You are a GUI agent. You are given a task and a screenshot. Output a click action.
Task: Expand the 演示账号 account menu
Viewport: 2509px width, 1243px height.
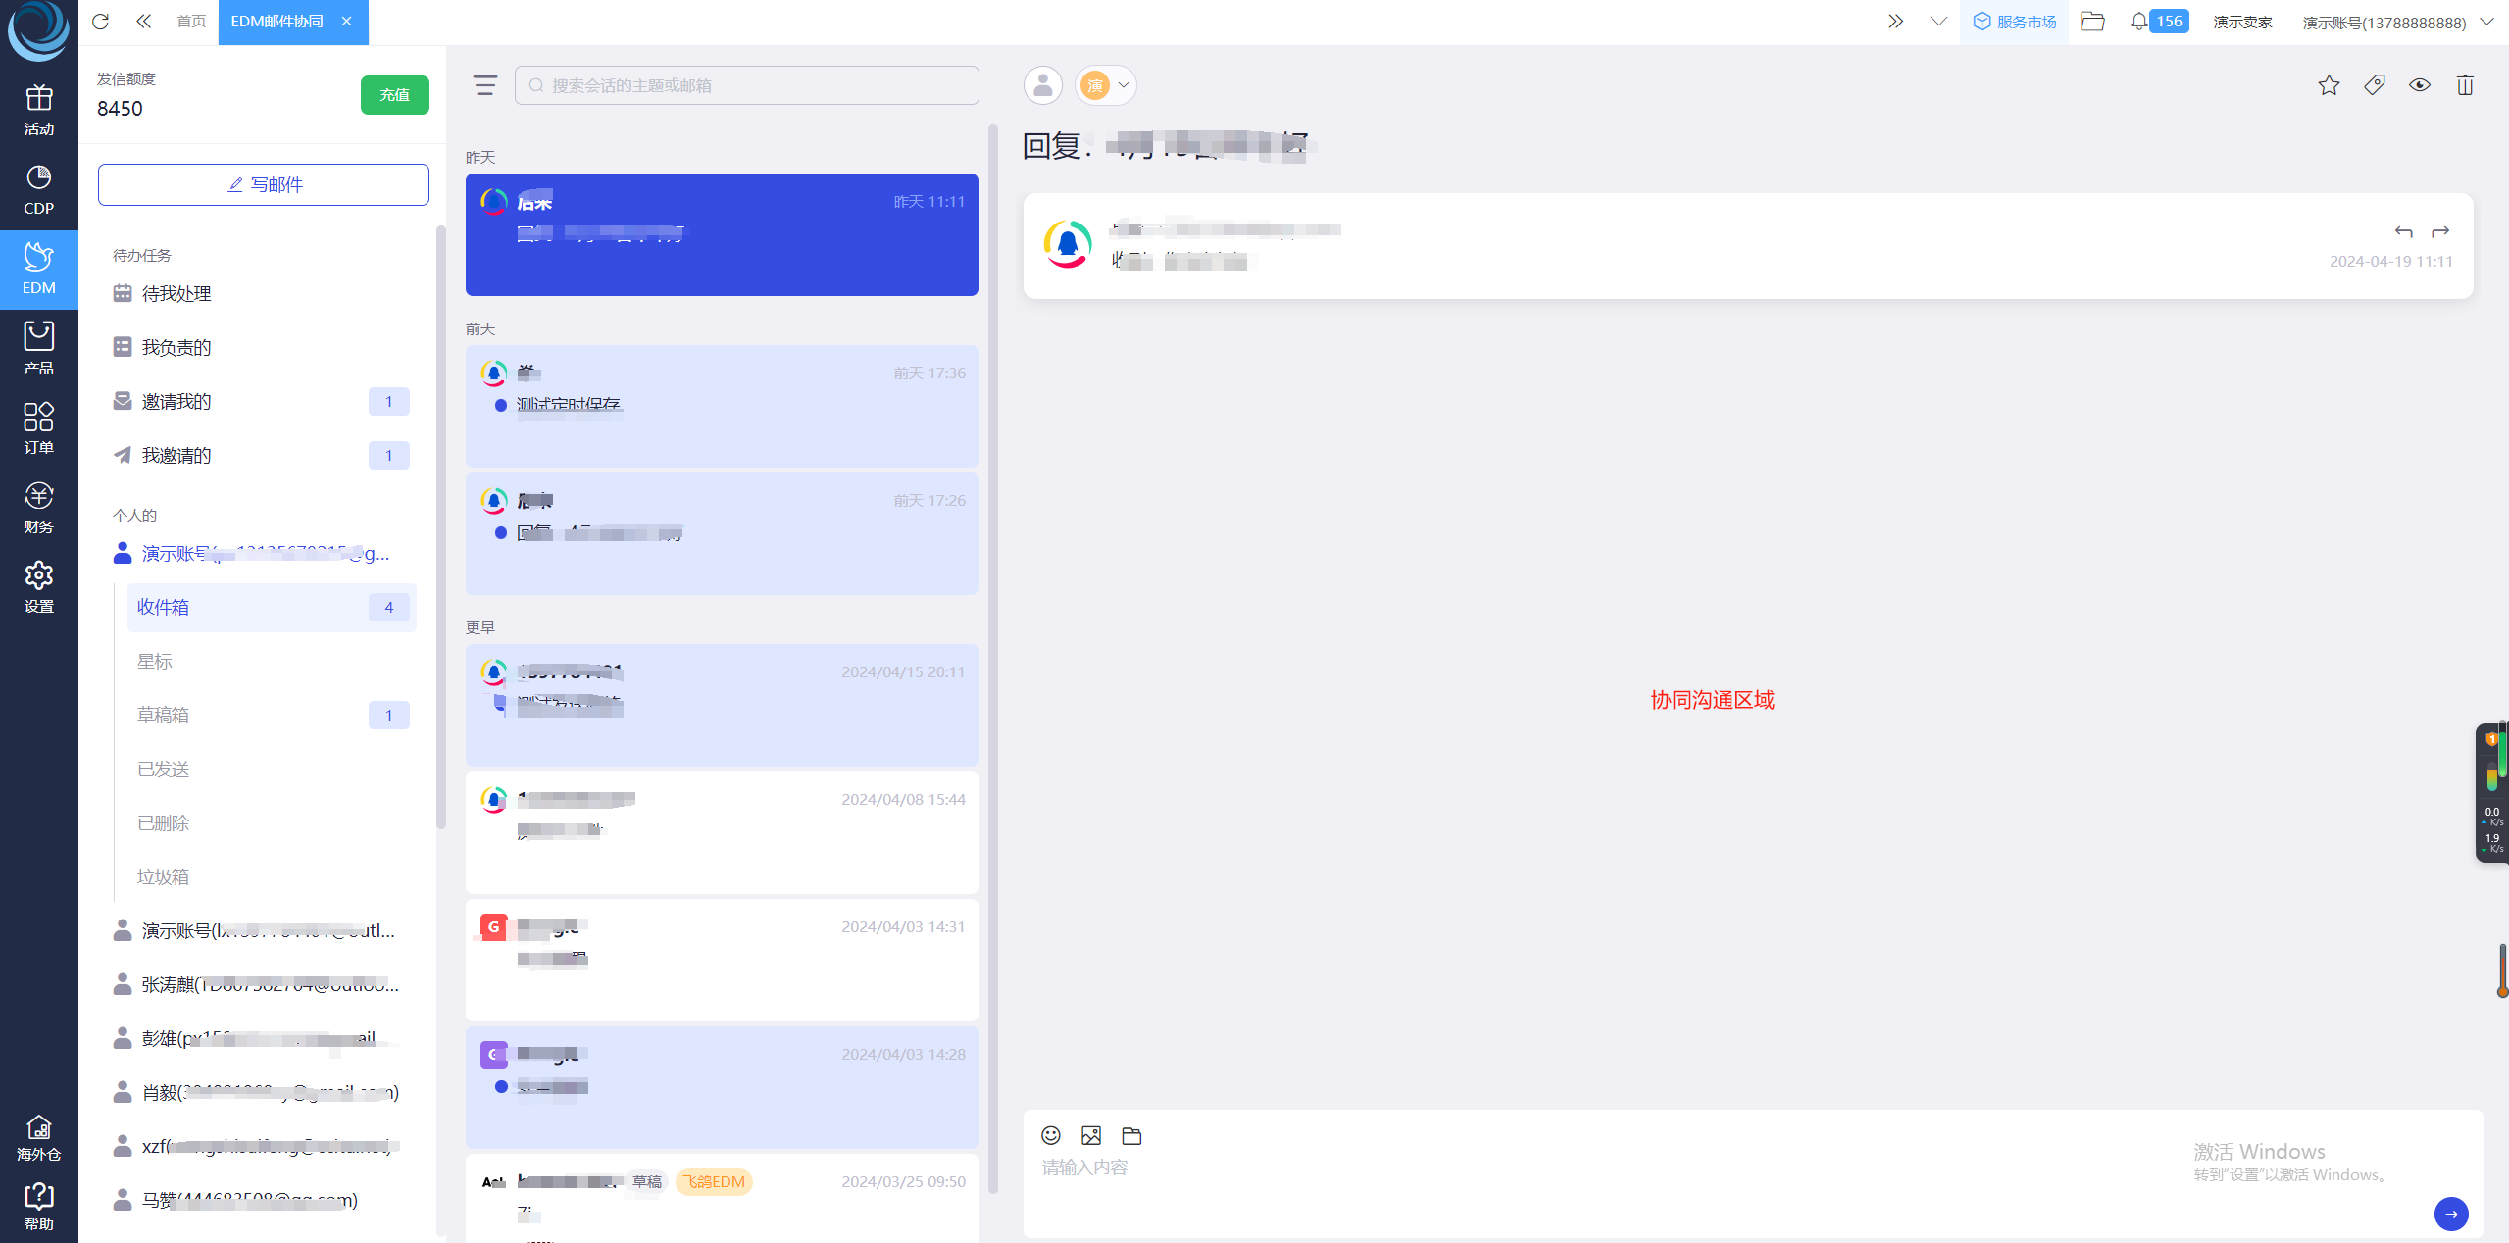pos(2398,22)
